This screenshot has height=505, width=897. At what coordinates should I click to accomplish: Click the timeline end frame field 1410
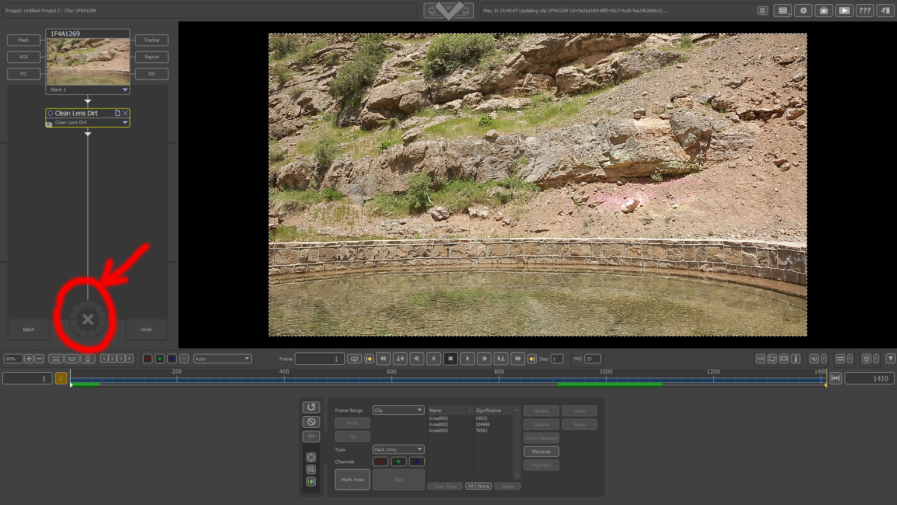coord(869,379)
